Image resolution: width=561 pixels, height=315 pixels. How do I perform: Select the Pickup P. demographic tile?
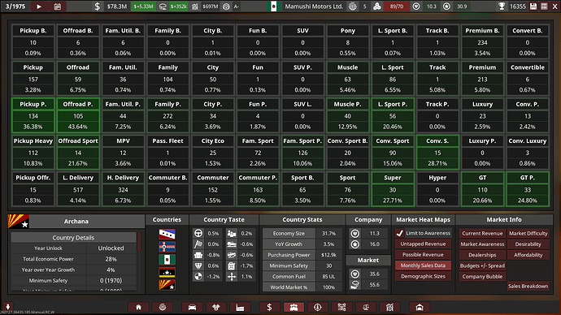coord(33,115)
